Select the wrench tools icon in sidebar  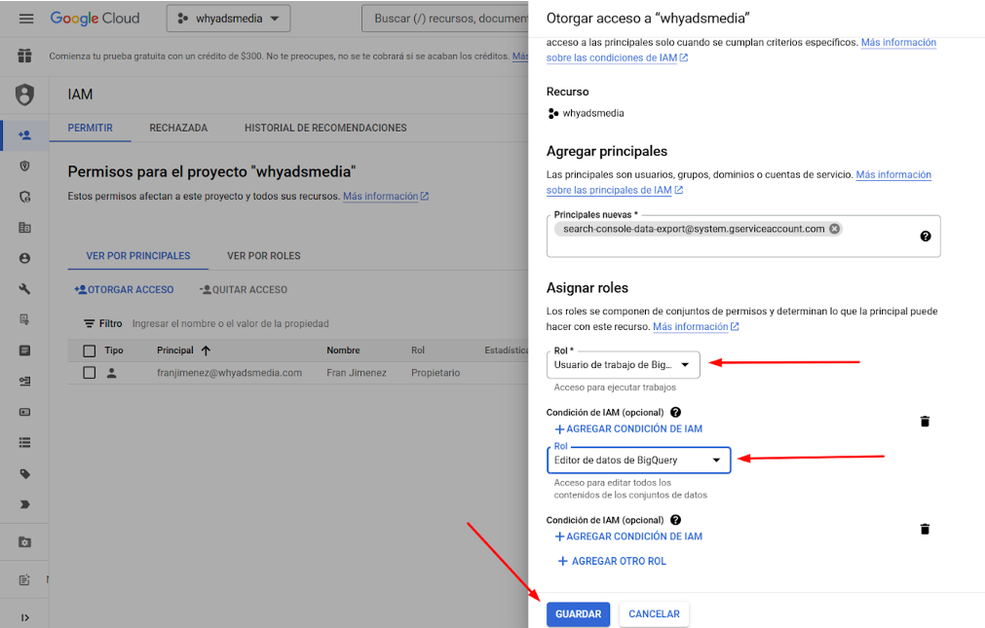24,289
